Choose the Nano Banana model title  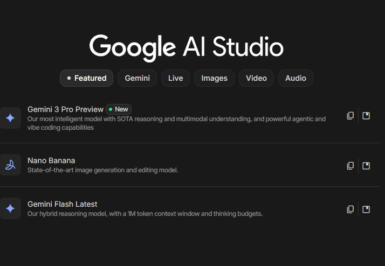tap(51, 160)
